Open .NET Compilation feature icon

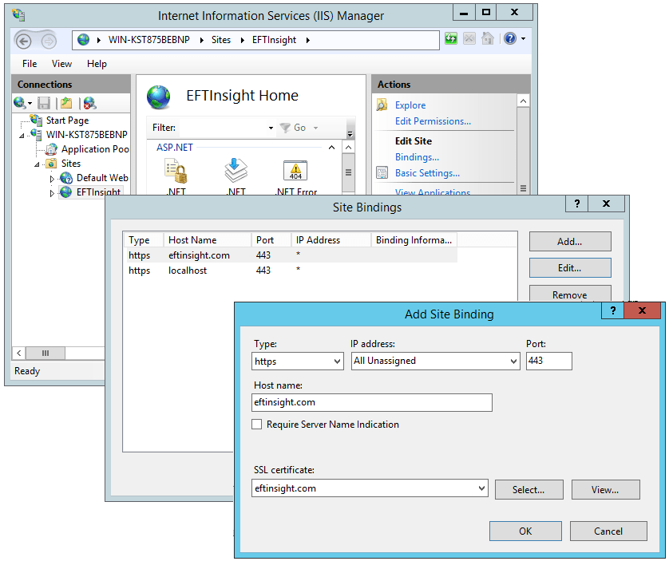[x=236, y=169]
